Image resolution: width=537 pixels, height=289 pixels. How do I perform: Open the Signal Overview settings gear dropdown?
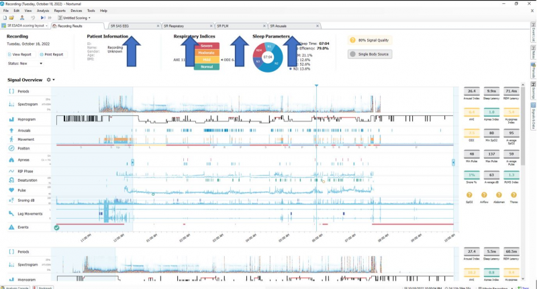[50, 80]
